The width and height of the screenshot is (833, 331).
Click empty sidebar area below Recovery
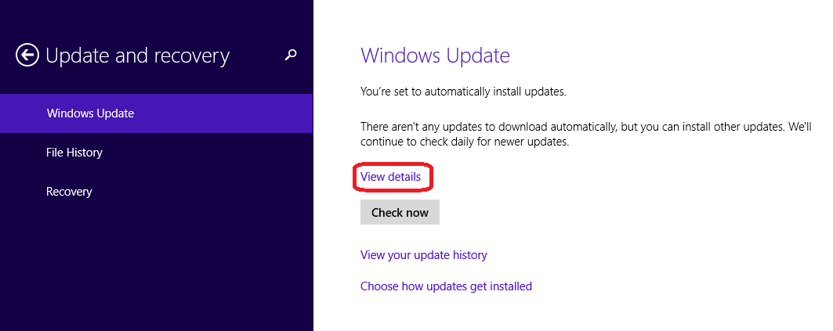(157, 266)
